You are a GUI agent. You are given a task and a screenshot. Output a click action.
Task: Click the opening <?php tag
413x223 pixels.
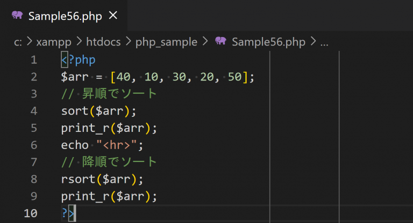click(79, 60)
